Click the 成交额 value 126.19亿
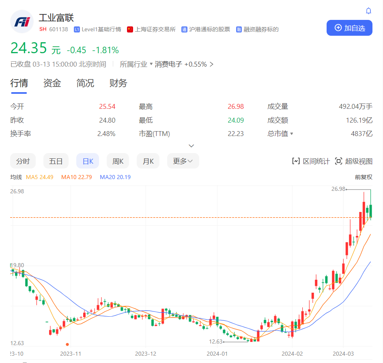Image resolution: width=383 pixels, height=363 pixels. tap(359, 120)
